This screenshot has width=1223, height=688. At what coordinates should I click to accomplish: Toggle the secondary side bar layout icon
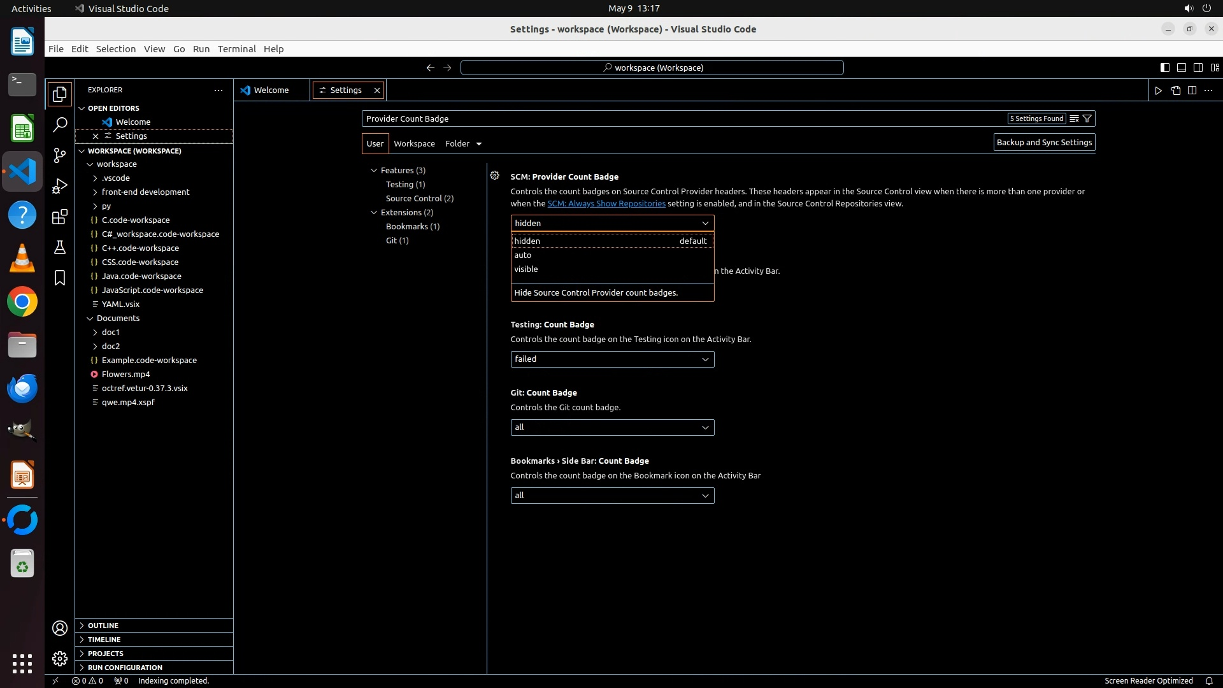[x=1198, y=68]
